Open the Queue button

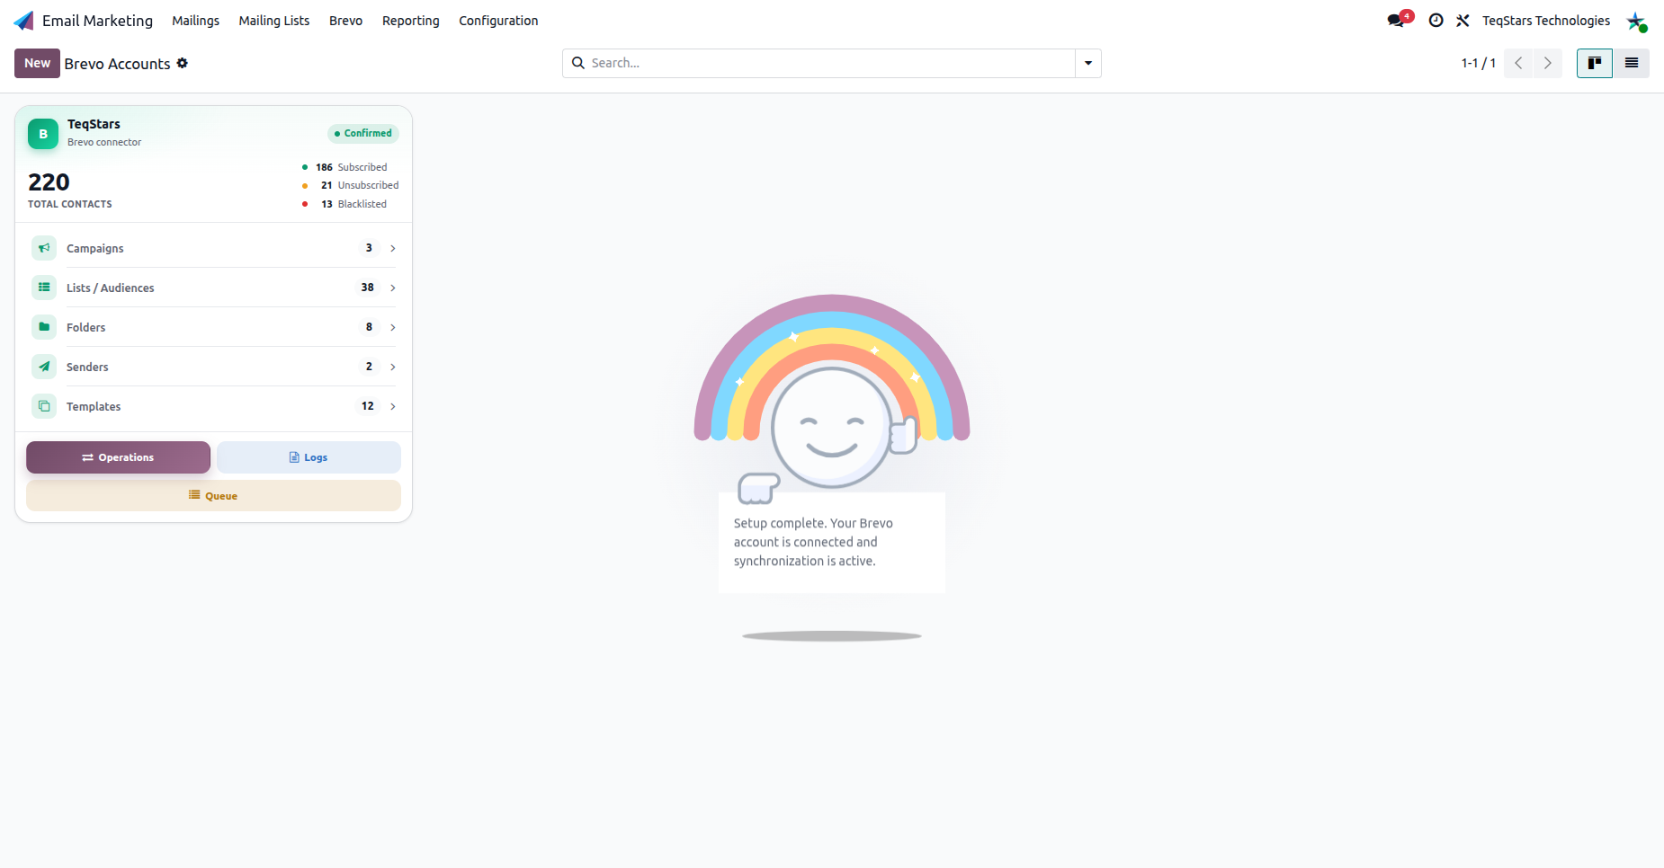click(213, 496)
